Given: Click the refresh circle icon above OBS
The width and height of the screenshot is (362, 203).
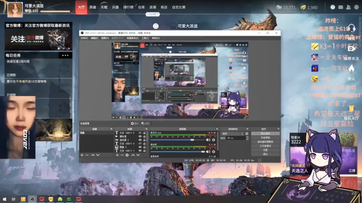Looking at the screenshot, I should pyautogui.click(x=156, y=26).
